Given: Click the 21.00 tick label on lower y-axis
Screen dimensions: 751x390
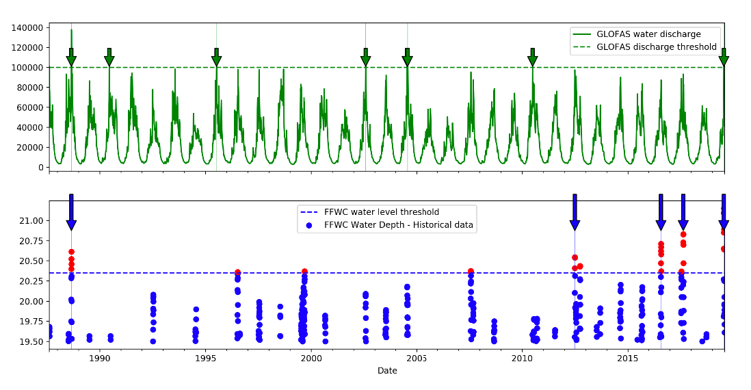Looking at the screenshot, I should click(31, 221).
